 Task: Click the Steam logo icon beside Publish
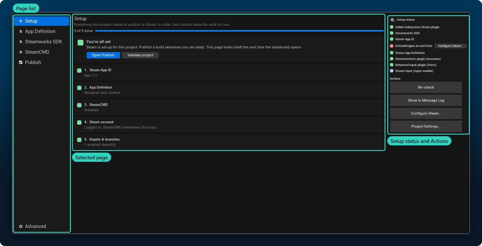click(x=21, y=62)
